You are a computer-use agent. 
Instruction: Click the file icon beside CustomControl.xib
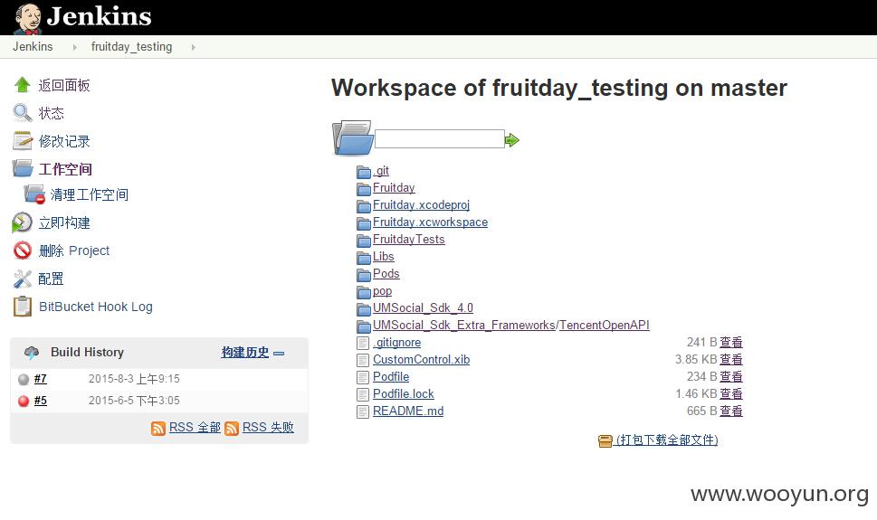tap(363, 360)
